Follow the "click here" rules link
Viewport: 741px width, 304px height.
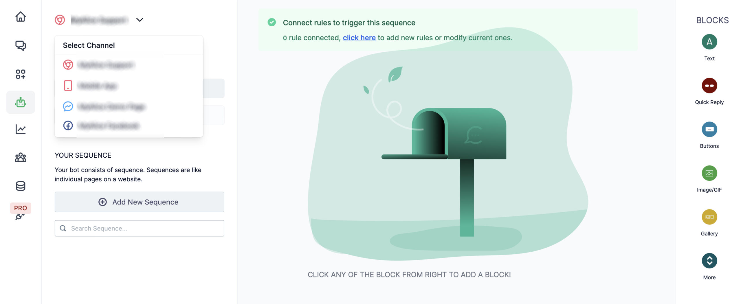pos(359,38)
